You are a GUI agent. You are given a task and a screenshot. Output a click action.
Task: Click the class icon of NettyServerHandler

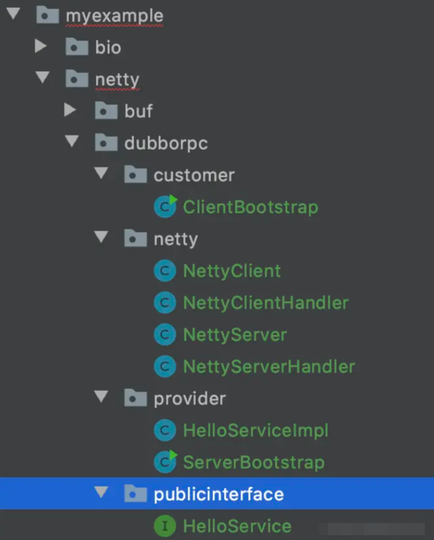pos(165,366)
